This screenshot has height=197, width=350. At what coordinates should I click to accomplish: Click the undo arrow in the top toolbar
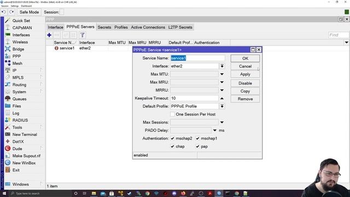click(4, 12)
